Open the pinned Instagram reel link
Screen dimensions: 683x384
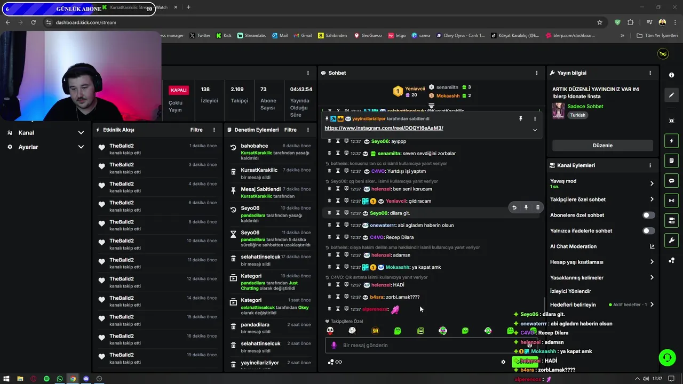point(384,128)
